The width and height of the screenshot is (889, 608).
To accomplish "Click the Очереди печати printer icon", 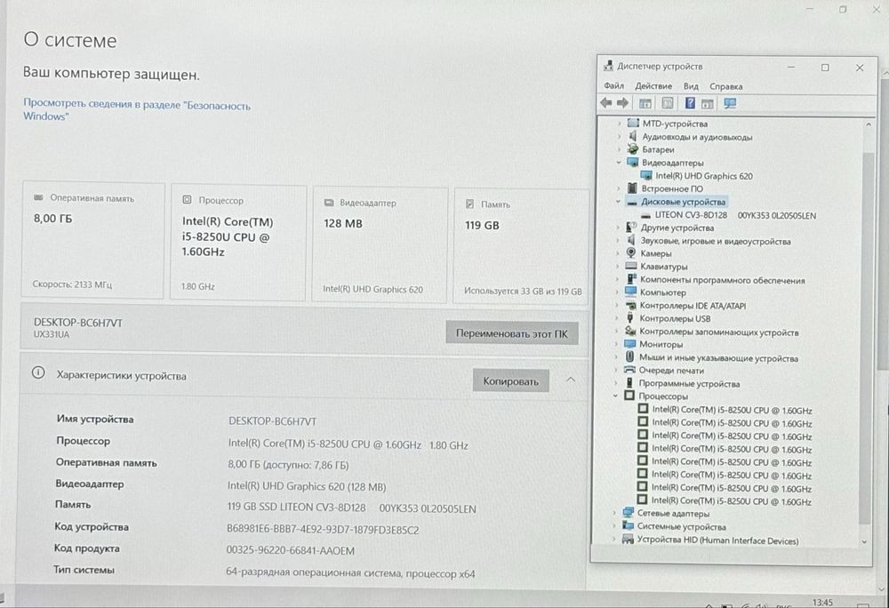I will coord(629,370).
